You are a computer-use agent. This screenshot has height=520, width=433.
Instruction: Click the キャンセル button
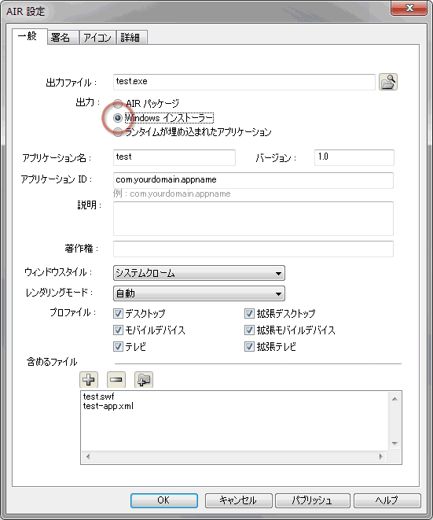tap(238, 500)
